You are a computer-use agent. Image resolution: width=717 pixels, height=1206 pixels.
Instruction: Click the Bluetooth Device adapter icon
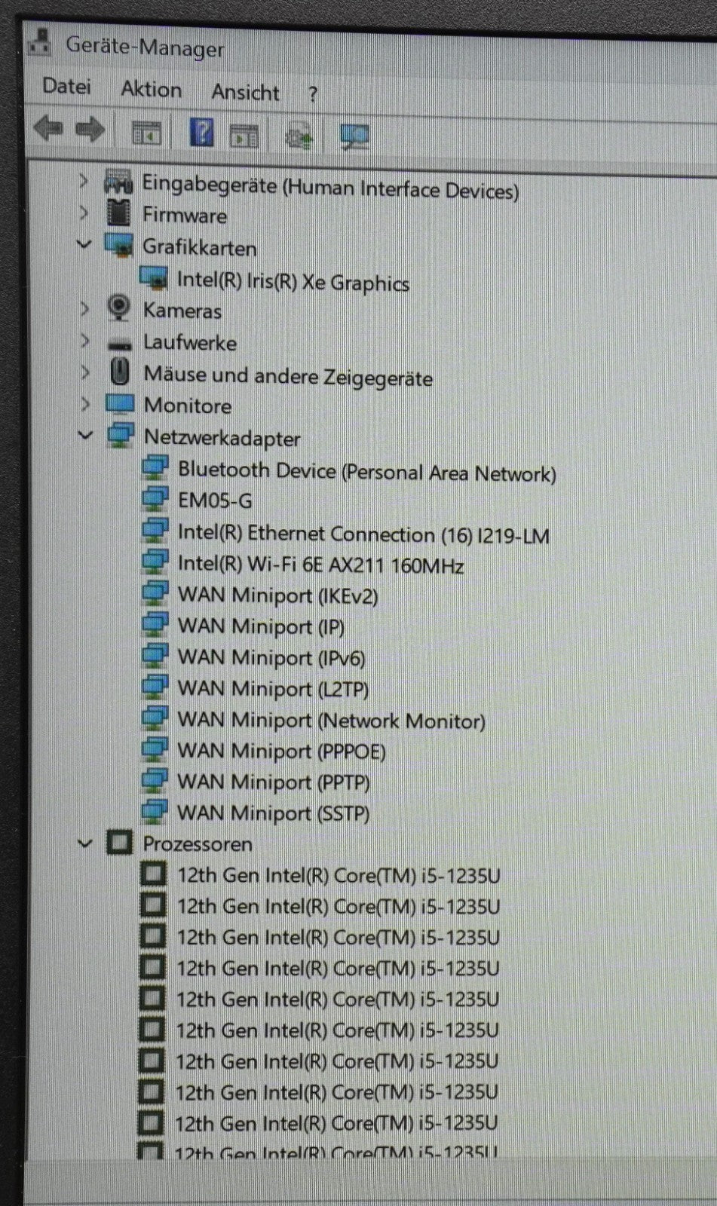(x=155, y=468)
